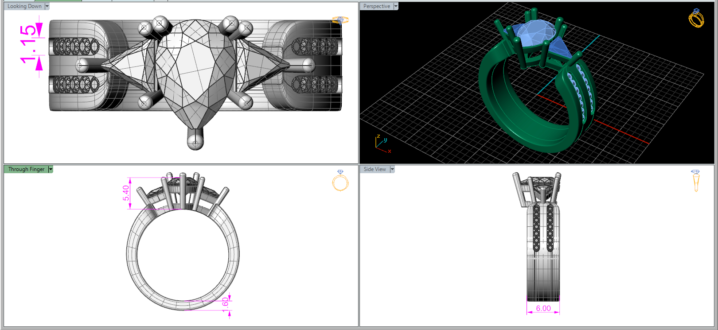The image size is (718, 330).
Task: Click the Through Finger viewport title
Action: click(x=26, y=169)
